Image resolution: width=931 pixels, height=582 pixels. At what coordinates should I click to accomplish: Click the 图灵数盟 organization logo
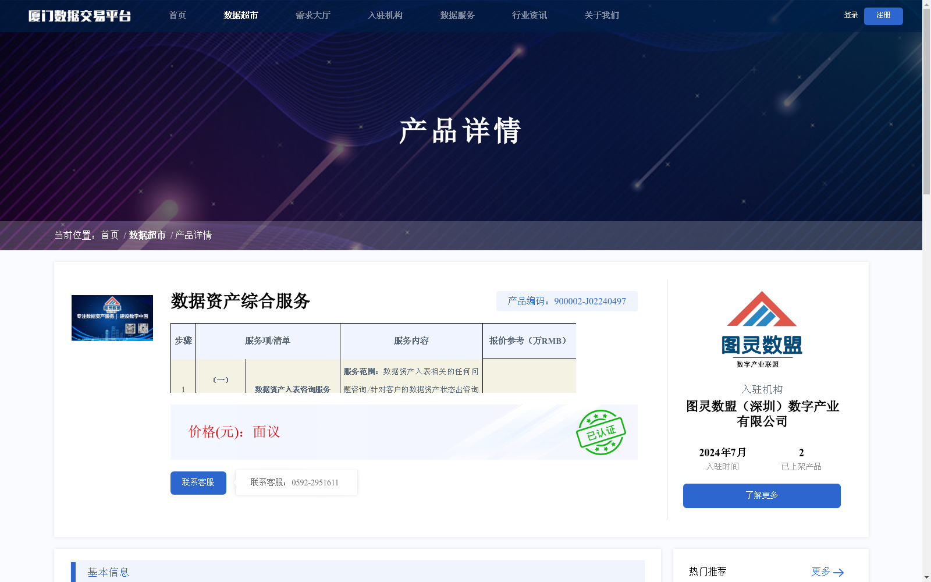point(762,329)
